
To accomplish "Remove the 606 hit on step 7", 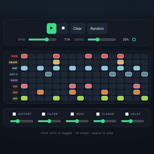I will [x=72, y=92].
